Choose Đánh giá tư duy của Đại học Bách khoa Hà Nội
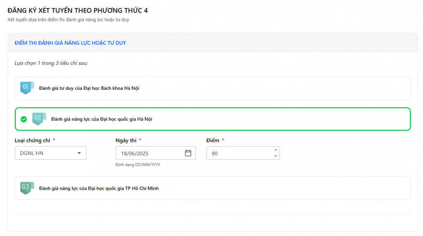This screenshot has width=423, height=236. (x=213, y=88)
